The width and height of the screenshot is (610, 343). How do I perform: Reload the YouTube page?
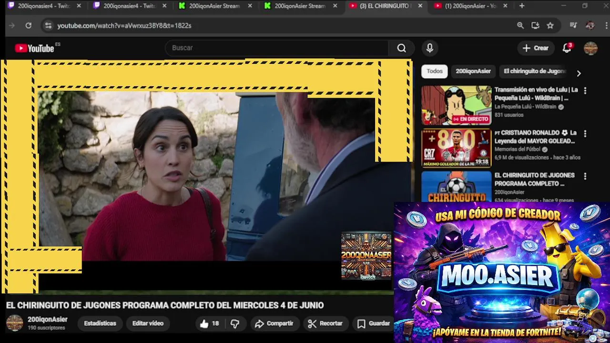(28, 25)
